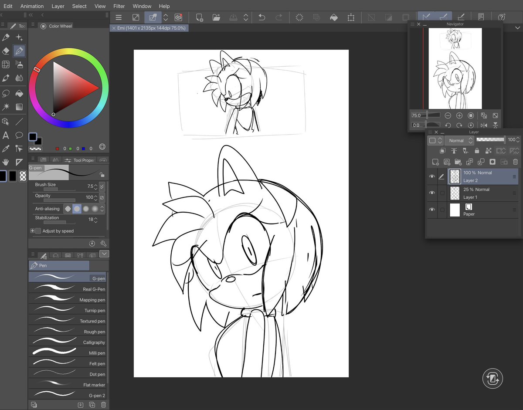Open the layer color dropdown

[x=435, y=140]
